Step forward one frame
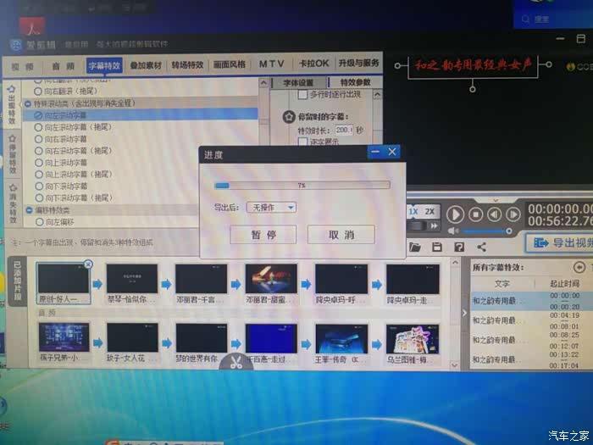This screenshot has height=445, width=593. click(513, 214)
